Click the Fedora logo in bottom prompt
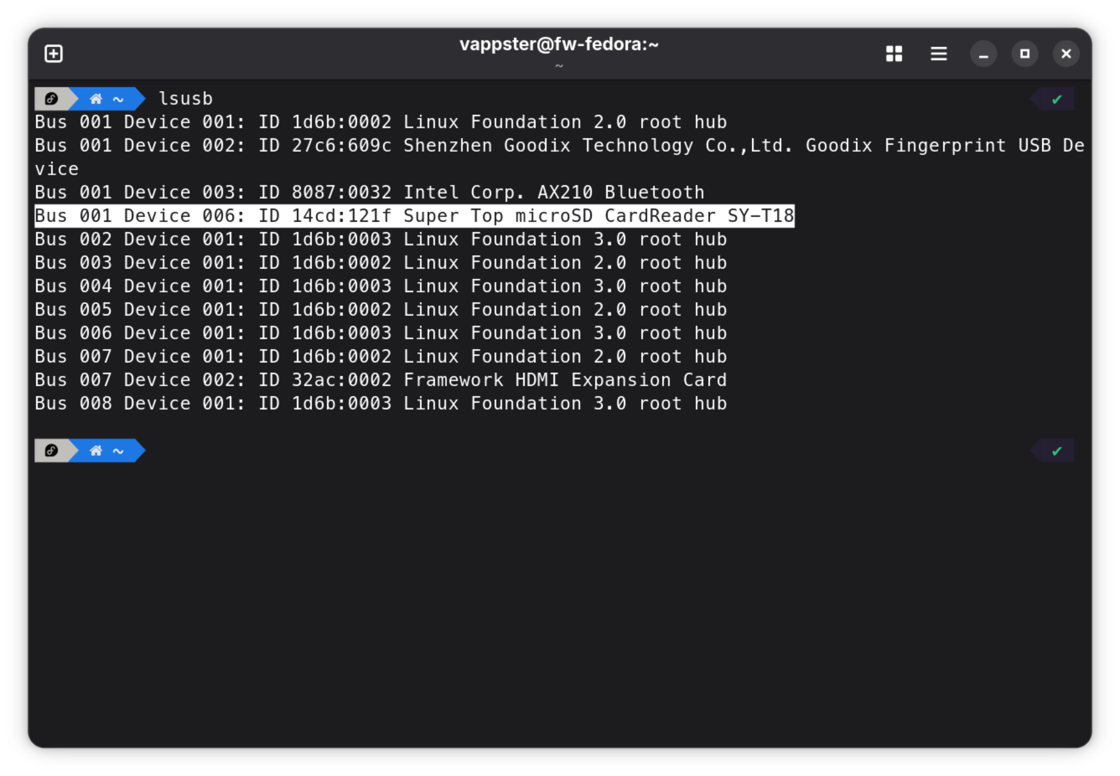Image resolution: width=1120 pixels, height=776 pixels. click(x=51, y=451)
